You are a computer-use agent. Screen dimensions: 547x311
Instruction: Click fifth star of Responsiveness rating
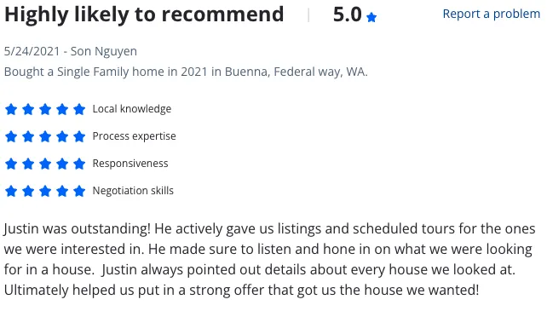click(79, 164)
